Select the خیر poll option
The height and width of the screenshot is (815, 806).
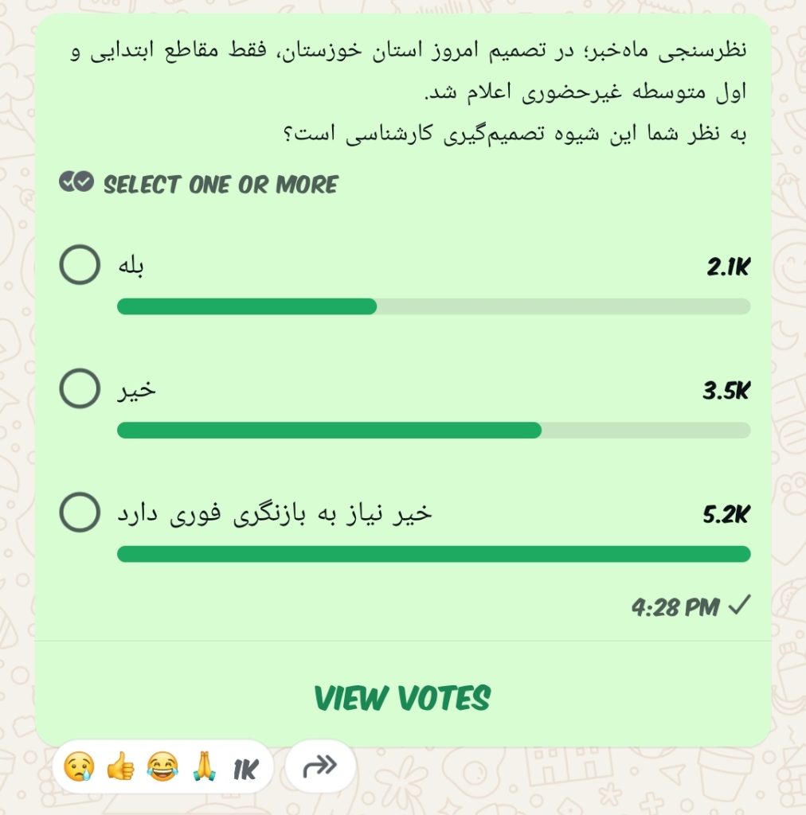point(80,389)
